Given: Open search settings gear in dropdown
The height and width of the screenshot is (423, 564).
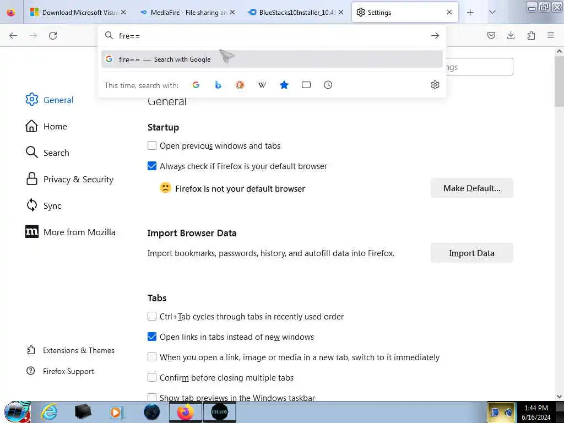Looking at the screenshot, I should (435, 85).
